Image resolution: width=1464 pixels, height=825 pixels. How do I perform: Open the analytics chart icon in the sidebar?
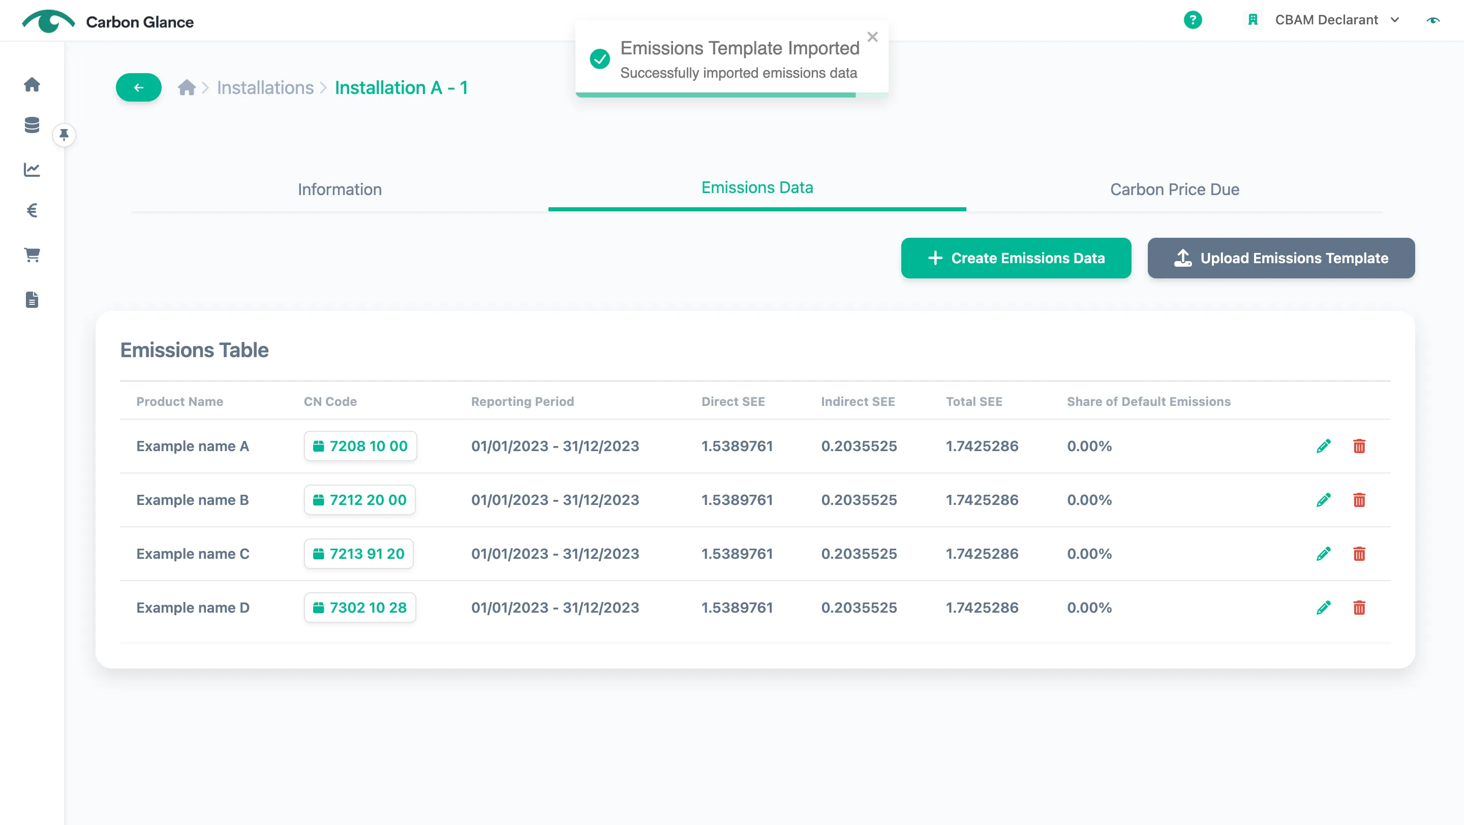(x=32, y=169)
